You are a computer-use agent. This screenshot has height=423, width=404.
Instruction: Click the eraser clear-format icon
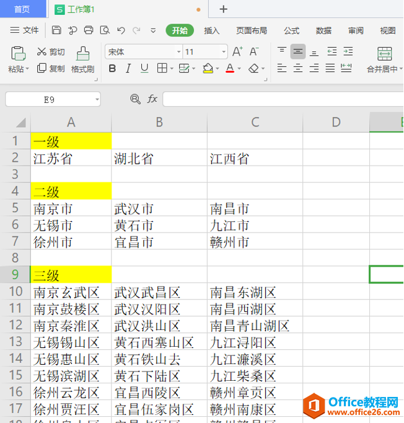(x=253, y=68)
